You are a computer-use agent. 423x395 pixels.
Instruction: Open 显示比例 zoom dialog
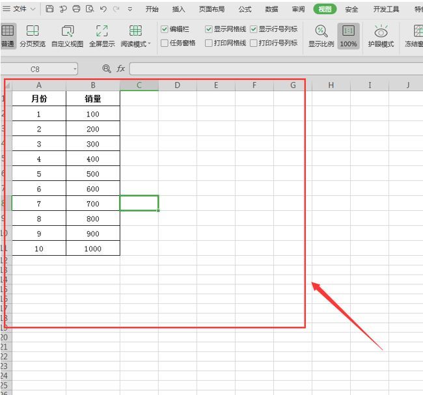[321, 36]
